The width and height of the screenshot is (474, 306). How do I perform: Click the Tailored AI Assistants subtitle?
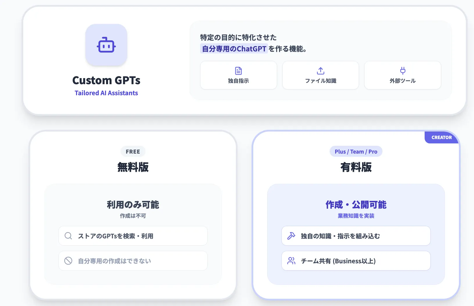[x=106, y=93]
